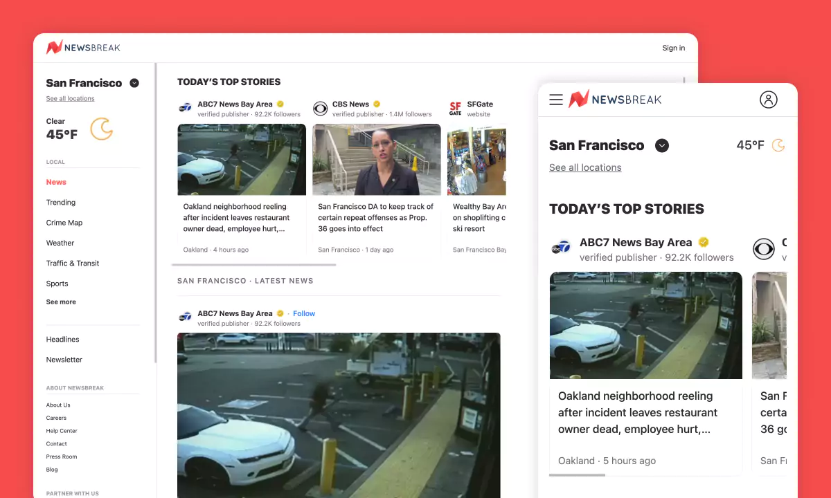Expand sidebar with See more
Viewport: 831px width, 498px height.
[61, 302]
